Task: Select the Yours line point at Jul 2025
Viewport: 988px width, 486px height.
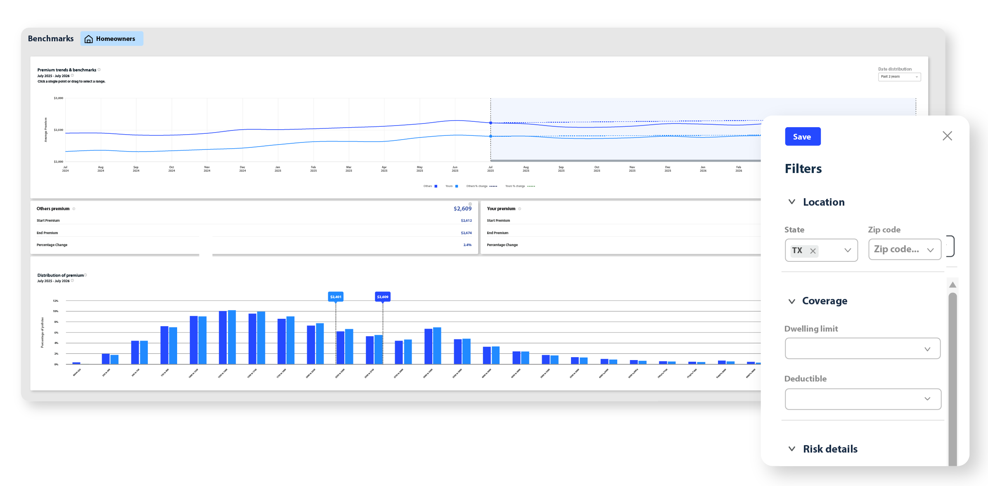Action: pyautogui.click(x=490, y=136)
